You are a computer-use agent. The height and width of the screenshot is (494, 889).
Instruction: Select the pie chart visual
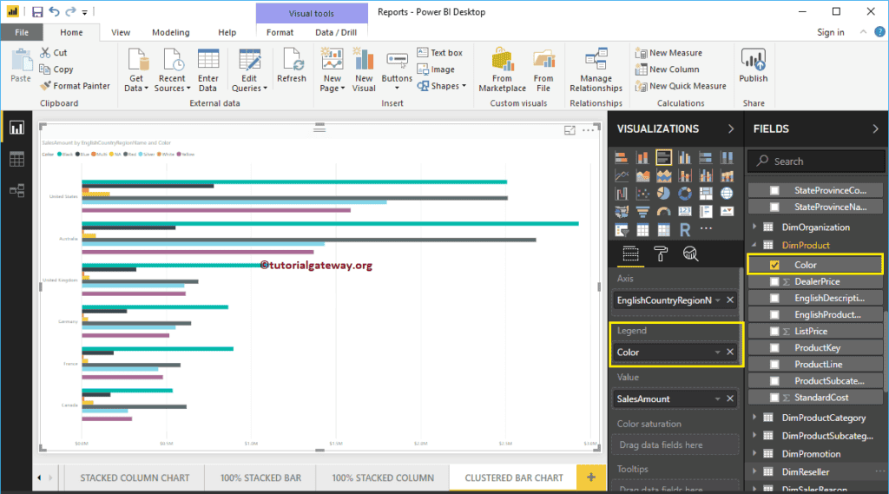[663, 194]
